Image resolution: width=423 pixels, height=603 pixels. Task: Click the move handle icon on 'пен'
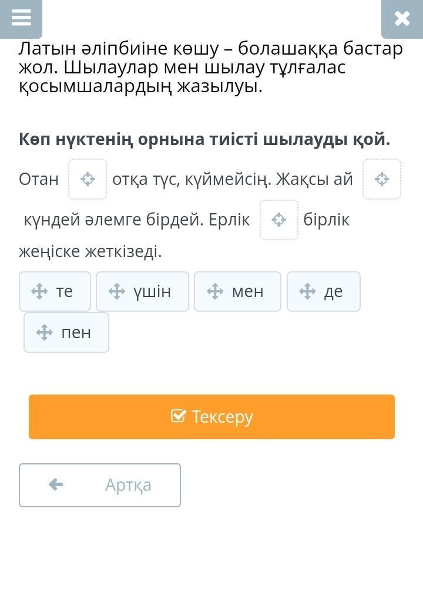point(45,332)
